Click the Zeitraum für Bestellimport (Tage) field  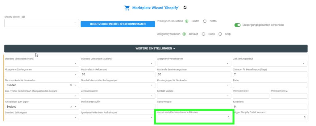pos(270,74)
